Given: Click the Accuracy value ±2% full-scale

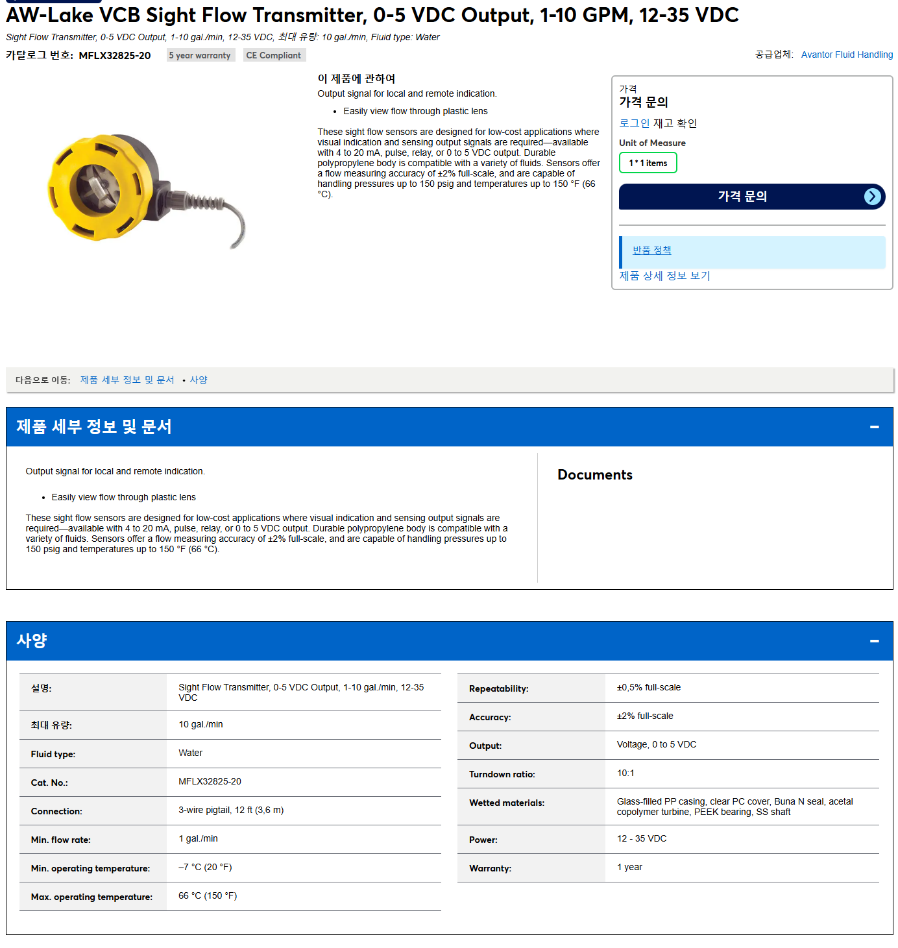Looking at the screenshot, I should [645, 716].
